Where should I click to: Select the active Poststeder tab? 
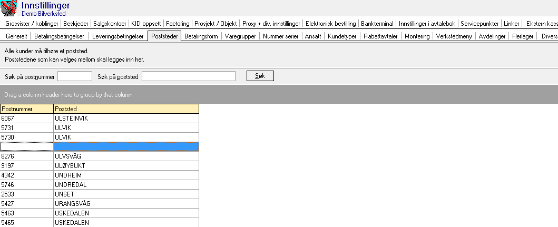click(x=164, y=36)
